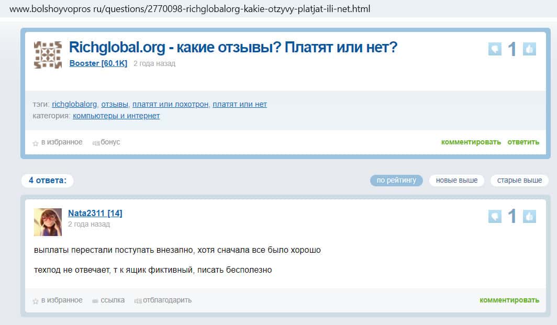Click the ссылка chain icon
Image resolution: width=557 pixels, height=325 pixels.
tap(95, 301)
